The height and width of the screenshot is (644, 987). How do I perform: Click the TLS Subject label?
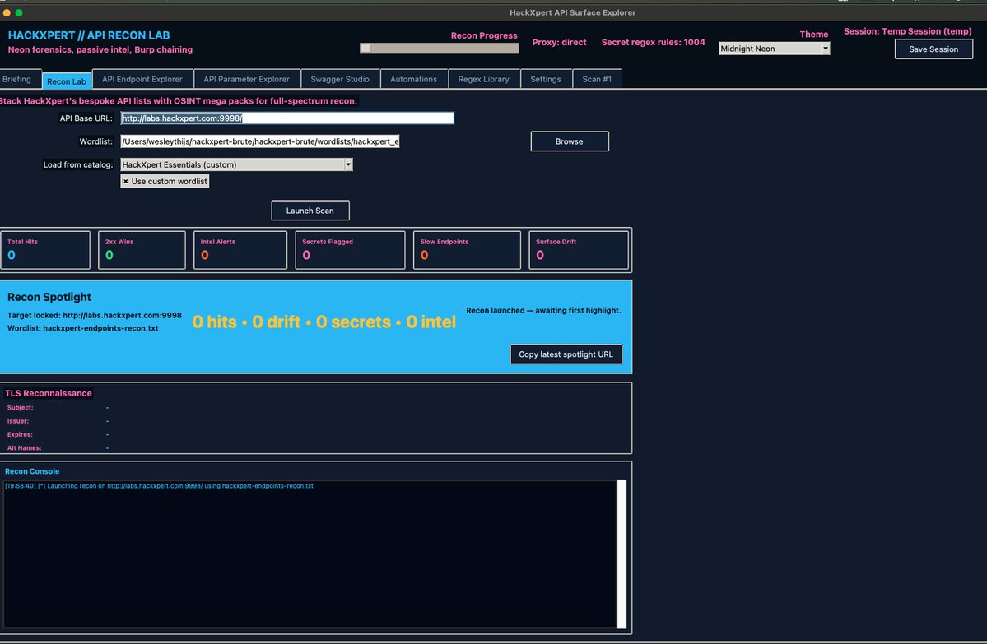coord(20,407)
